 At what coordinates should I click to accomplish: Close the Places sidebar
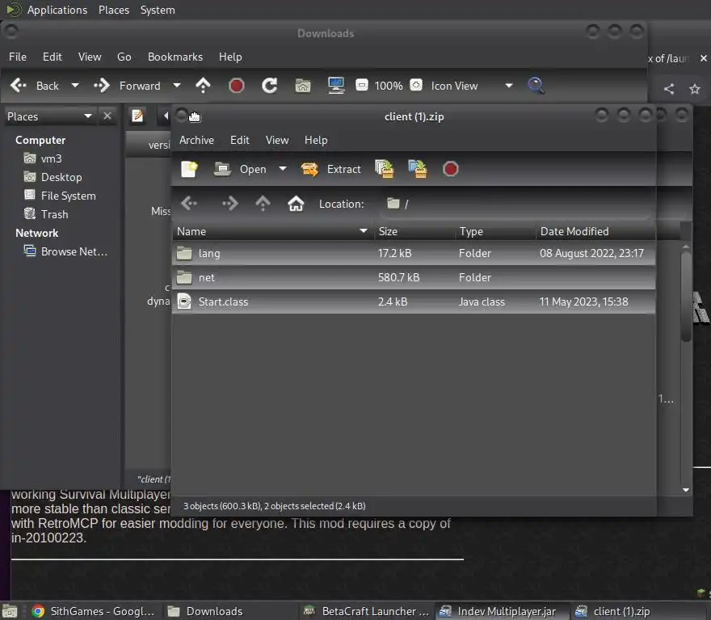click(x=107, y=116)
